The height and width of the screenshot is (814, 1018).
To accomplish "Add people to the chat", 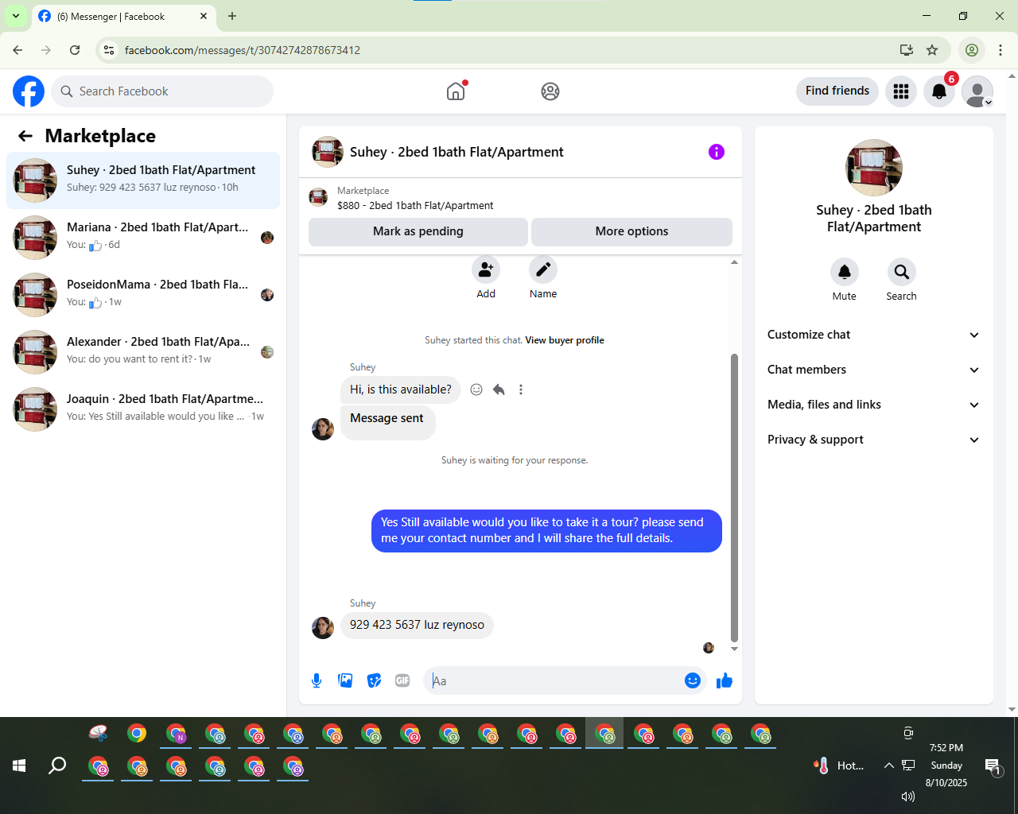I will pyautogui.click(x=486, y=270).
